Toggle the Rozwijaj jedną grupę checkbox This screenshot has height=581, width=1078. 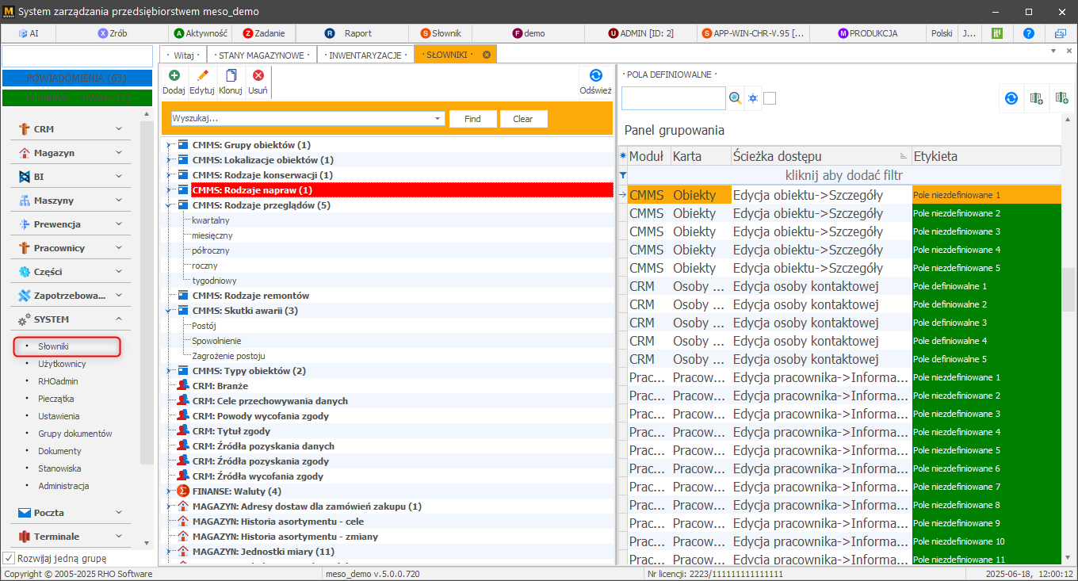pos(10,558)
